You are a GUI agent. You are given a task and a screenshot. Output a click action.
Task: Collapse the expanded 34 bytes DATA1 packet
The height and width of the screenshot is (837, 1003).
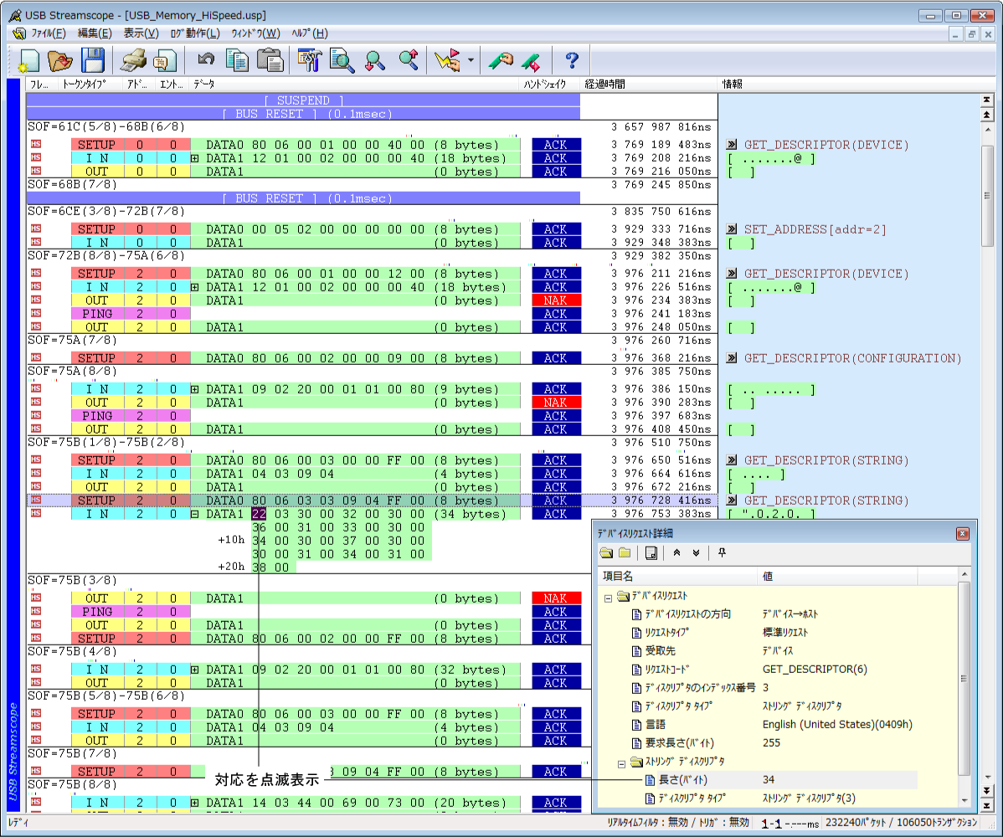click(194, 514)
